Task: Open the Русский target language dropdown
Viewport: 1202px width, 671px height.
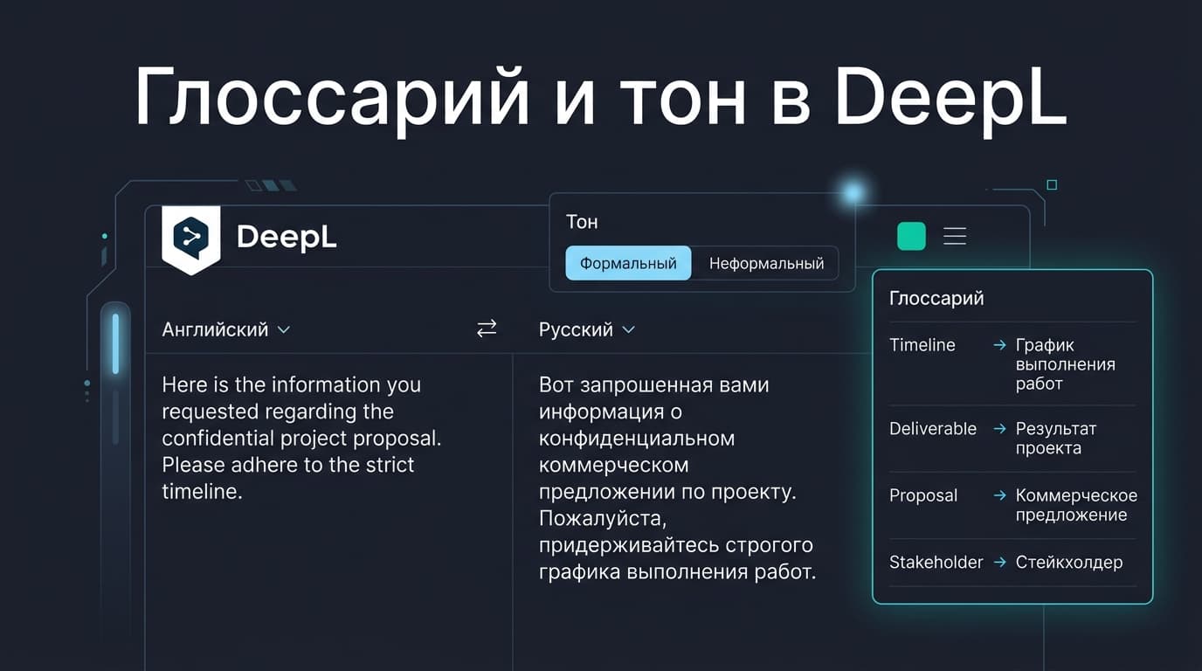Action: click(587, 329)
